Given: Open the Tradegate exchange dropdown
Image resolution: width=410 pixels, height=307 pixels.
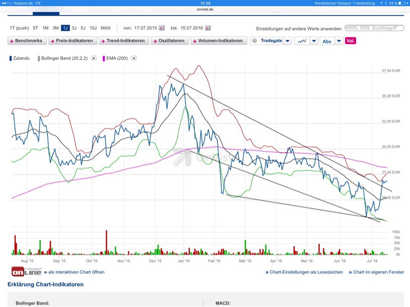Looking at the screenshot, I should coord(287,41).
